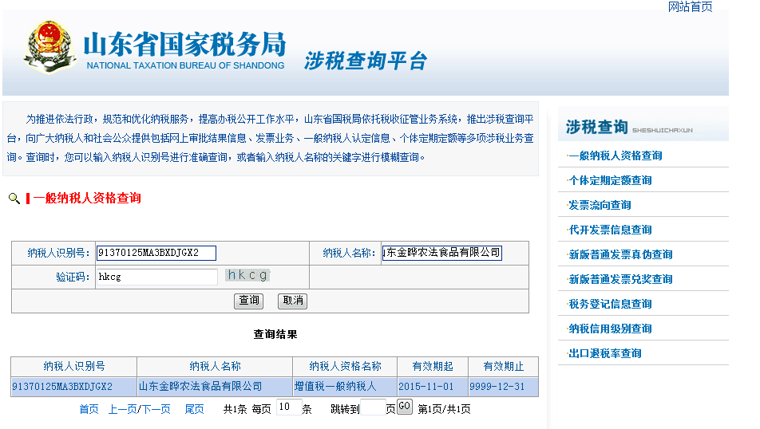Open 纳税信用级别查询 in sidebar

(610, 329)
